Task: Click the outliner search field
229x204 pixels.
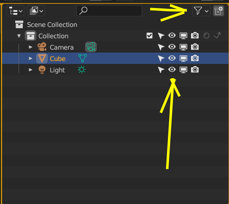Action: tap(109, 11)
